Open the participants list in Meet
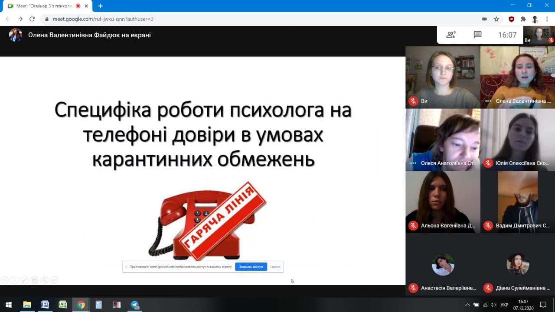The height and width of the screenshot is (312, 555). point(451,35)
